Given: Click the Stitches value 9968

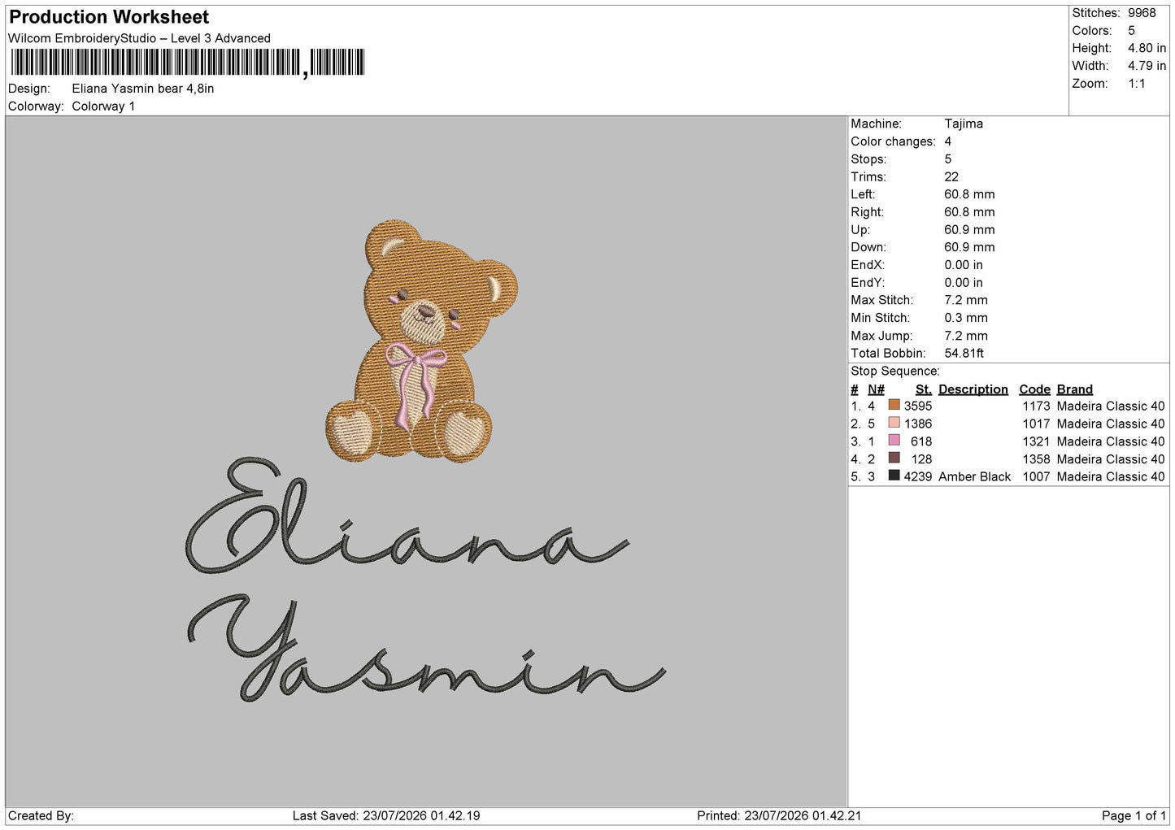Looking at the screenshot, I should (1142, 13).
